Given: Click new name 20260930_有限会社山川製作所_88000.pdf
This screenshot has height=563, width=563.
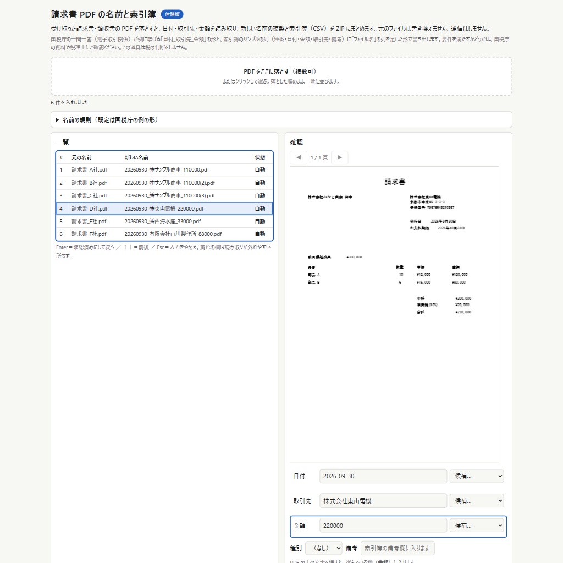Looking at the screenshot, I should click(173, 234).
